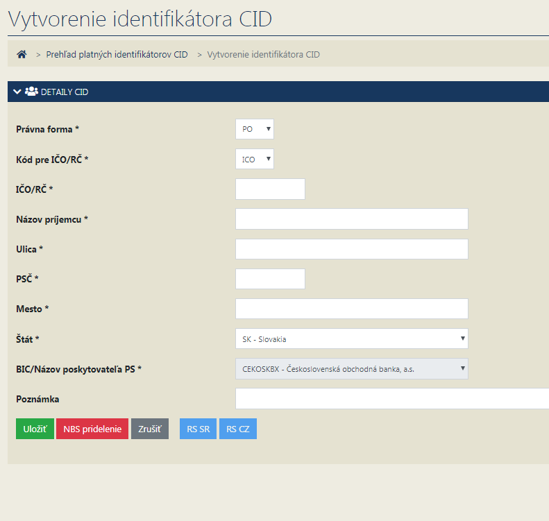Screen dimensions: 549x521
Task: Open the BIC/Názov poskytovateľa PS dropdown
Action: click(x=351, y=369)
